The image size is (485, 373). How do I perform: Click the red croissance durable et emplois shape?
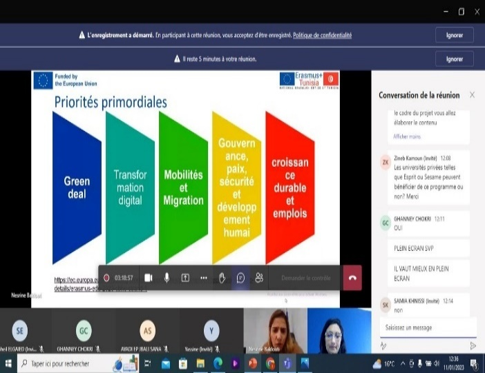coord(289,188)
